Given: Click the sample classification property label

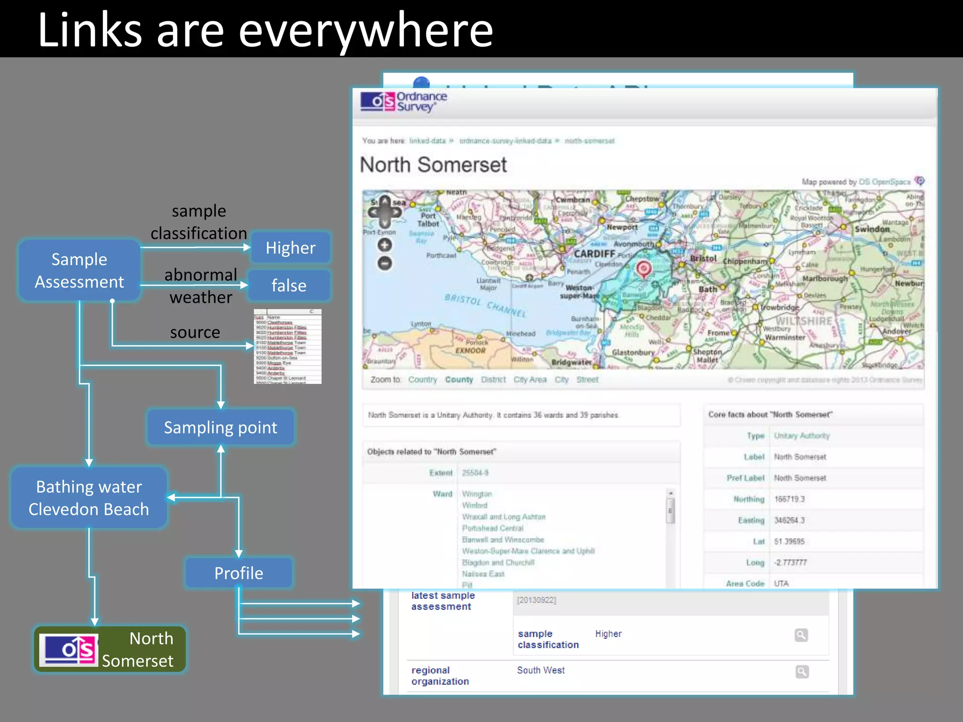Looking at the screenshot, I should pyautogui.click(x=548, y=639).
